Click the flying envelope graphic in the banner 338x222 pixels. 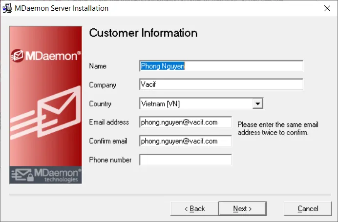pos(45,113)
